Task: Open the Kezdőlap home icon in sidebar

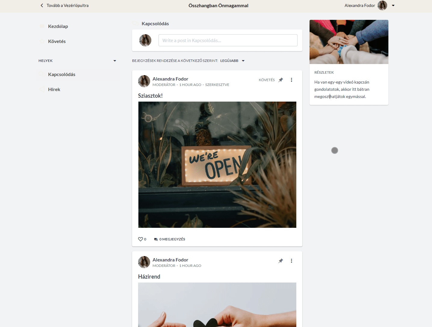Action: pyautogui.click(x=42, y=26)
